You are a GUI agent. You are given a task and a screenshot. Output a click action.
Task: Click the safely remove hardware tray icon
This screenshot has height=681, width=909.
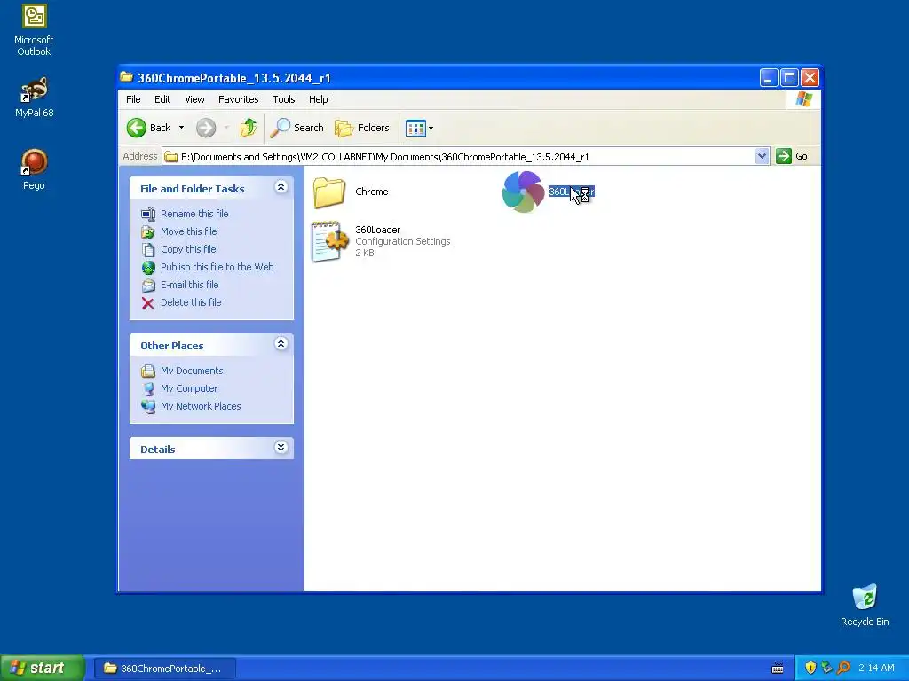click(x=827, y=668)
